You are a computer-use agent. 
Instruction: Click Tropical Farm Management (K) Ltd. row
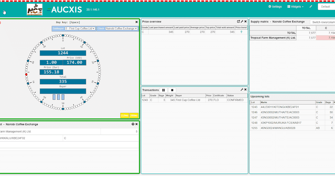coord(273,38)
